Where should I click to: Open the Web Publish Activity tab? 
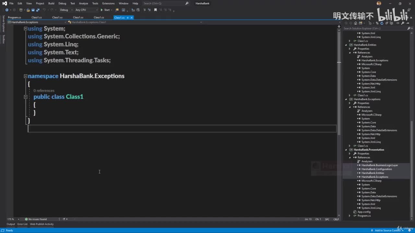tap(42, 224)
